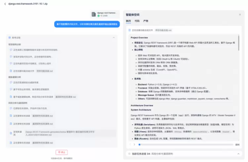Collapse the 思考过程 section chevron
This screenshot has width=248, height=162.
click(113, 37)
